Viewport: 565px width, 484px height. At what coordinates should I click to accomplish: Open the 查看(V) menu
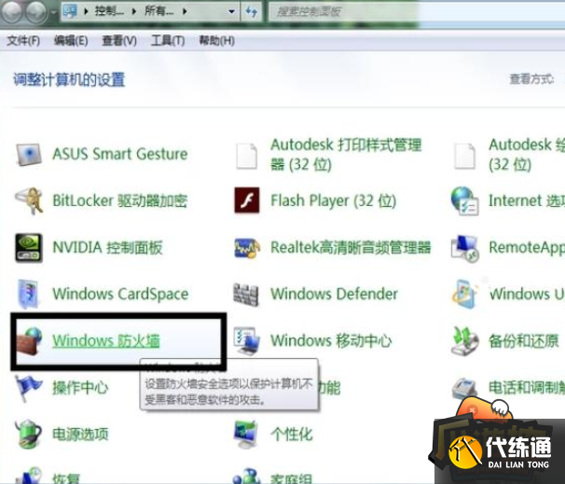(x=119, y=40)
